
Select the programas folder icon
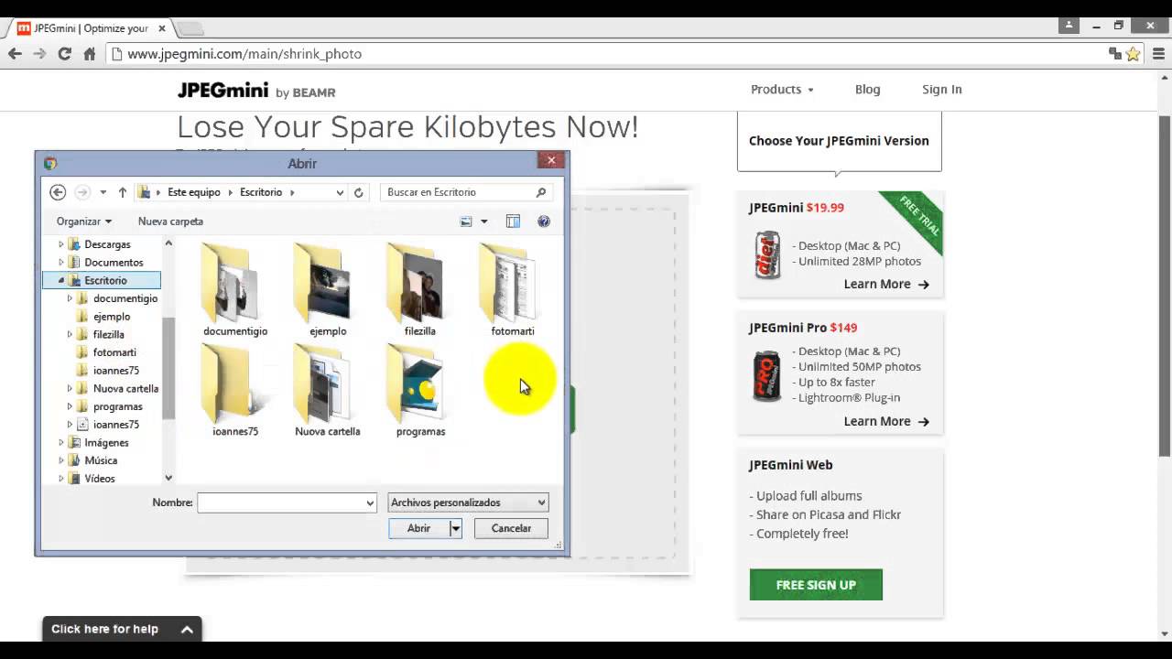click(x=420, y=384)
